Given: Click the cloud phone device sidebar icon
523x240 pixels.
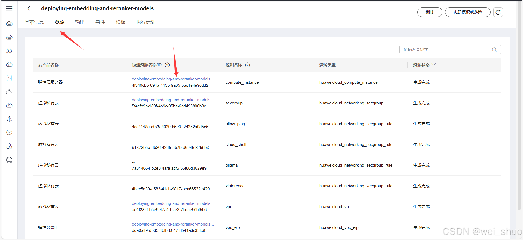Looking at the screenshot, I should pyautogui.click(x=9, y=78).
